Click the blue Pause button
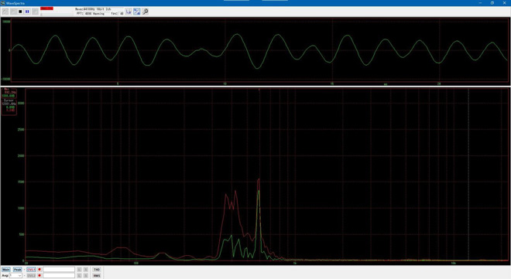 [27, 12]
